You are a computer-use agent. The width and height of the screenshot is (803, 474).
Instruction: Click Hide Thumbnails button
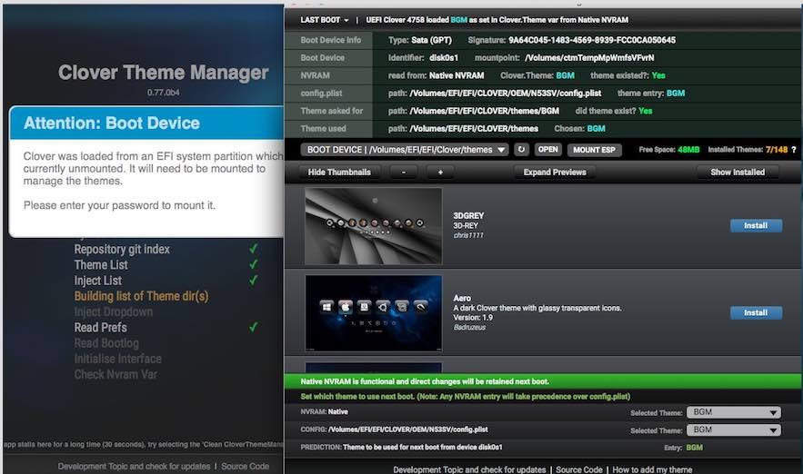339,173
